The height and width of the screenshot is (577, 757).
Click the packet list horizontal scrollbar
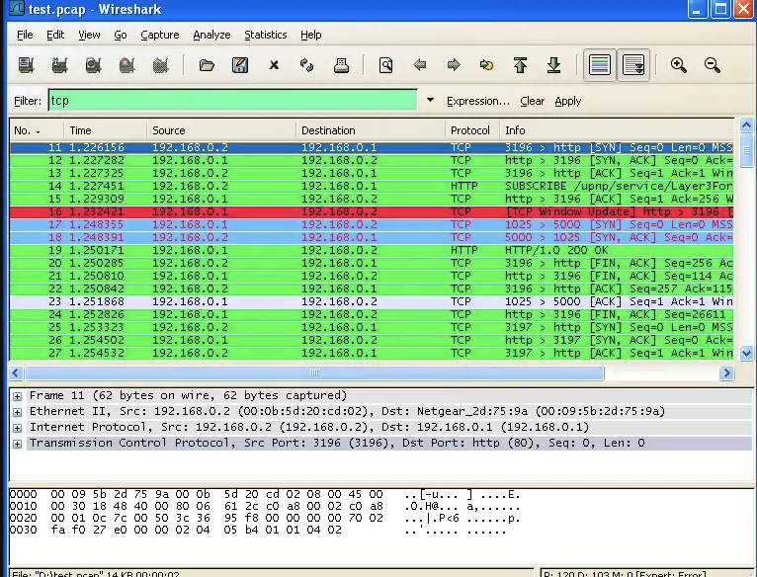coord(314,373)
